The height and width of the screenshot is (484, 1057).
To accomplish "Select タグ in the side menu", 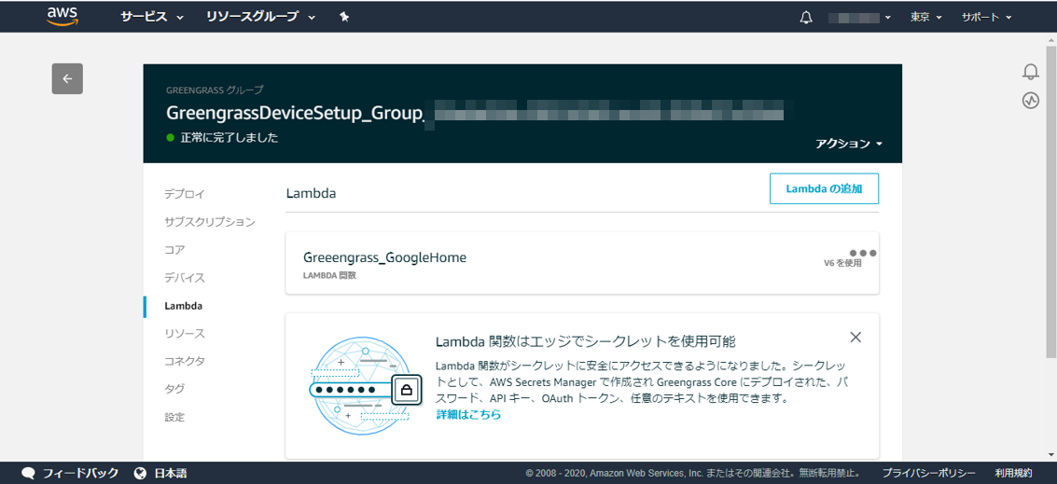I will click(x=174, y=389).
